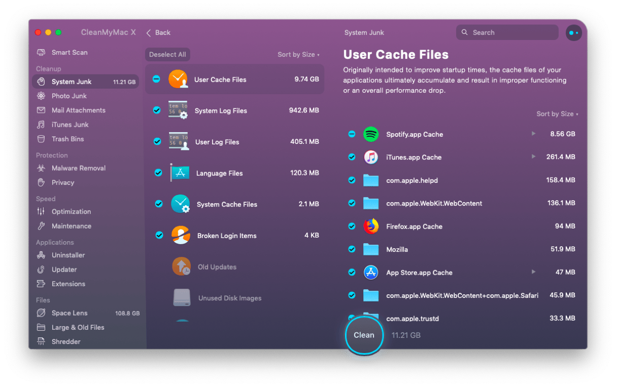Image resolution: width=617 pixels, height=385 pixels.
Task: Click the Privacy hand icon
Action: click(41, 182)
